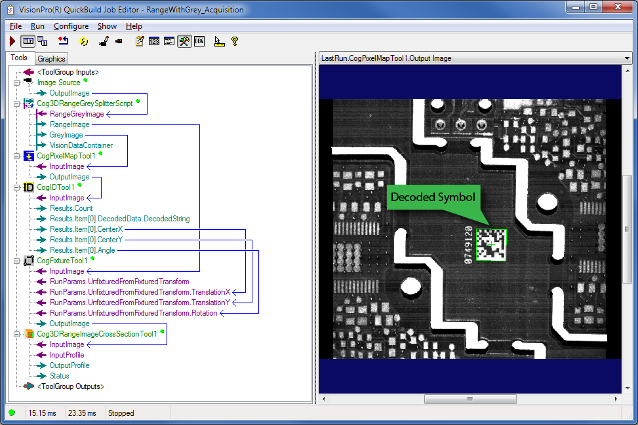Click the yellow circular arrow reset icon
The image size is (638, 425).
click(x=84, y=41)
